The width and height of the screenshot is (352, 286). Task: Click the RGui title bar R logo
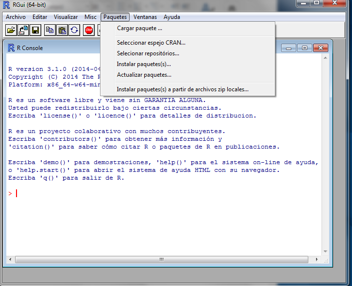[6, 5]
